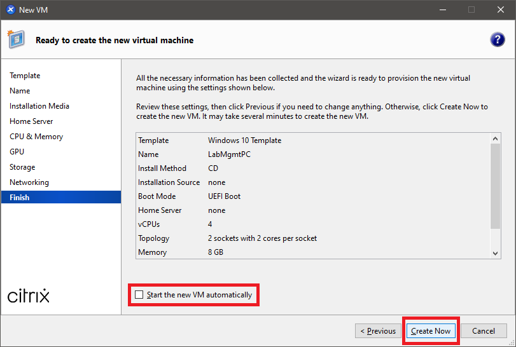Click the settings list vertical scrollbar thumb

point(496,186)
